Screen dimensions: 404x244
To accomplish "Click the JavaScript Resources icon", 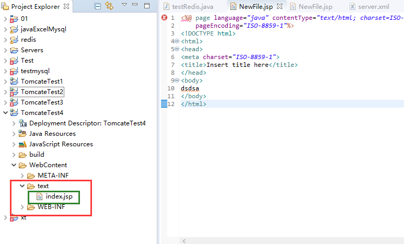I will [x=22, y=144].
